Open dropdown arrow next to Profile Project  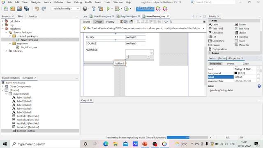[x=131, y=9]
